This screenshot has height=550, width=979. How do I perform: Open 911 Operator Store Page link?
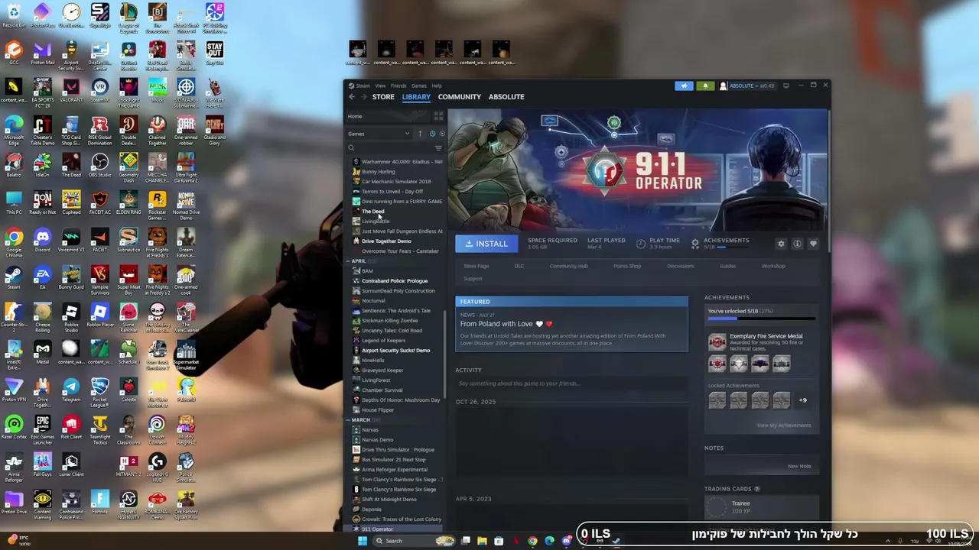[x=476, y=266]
